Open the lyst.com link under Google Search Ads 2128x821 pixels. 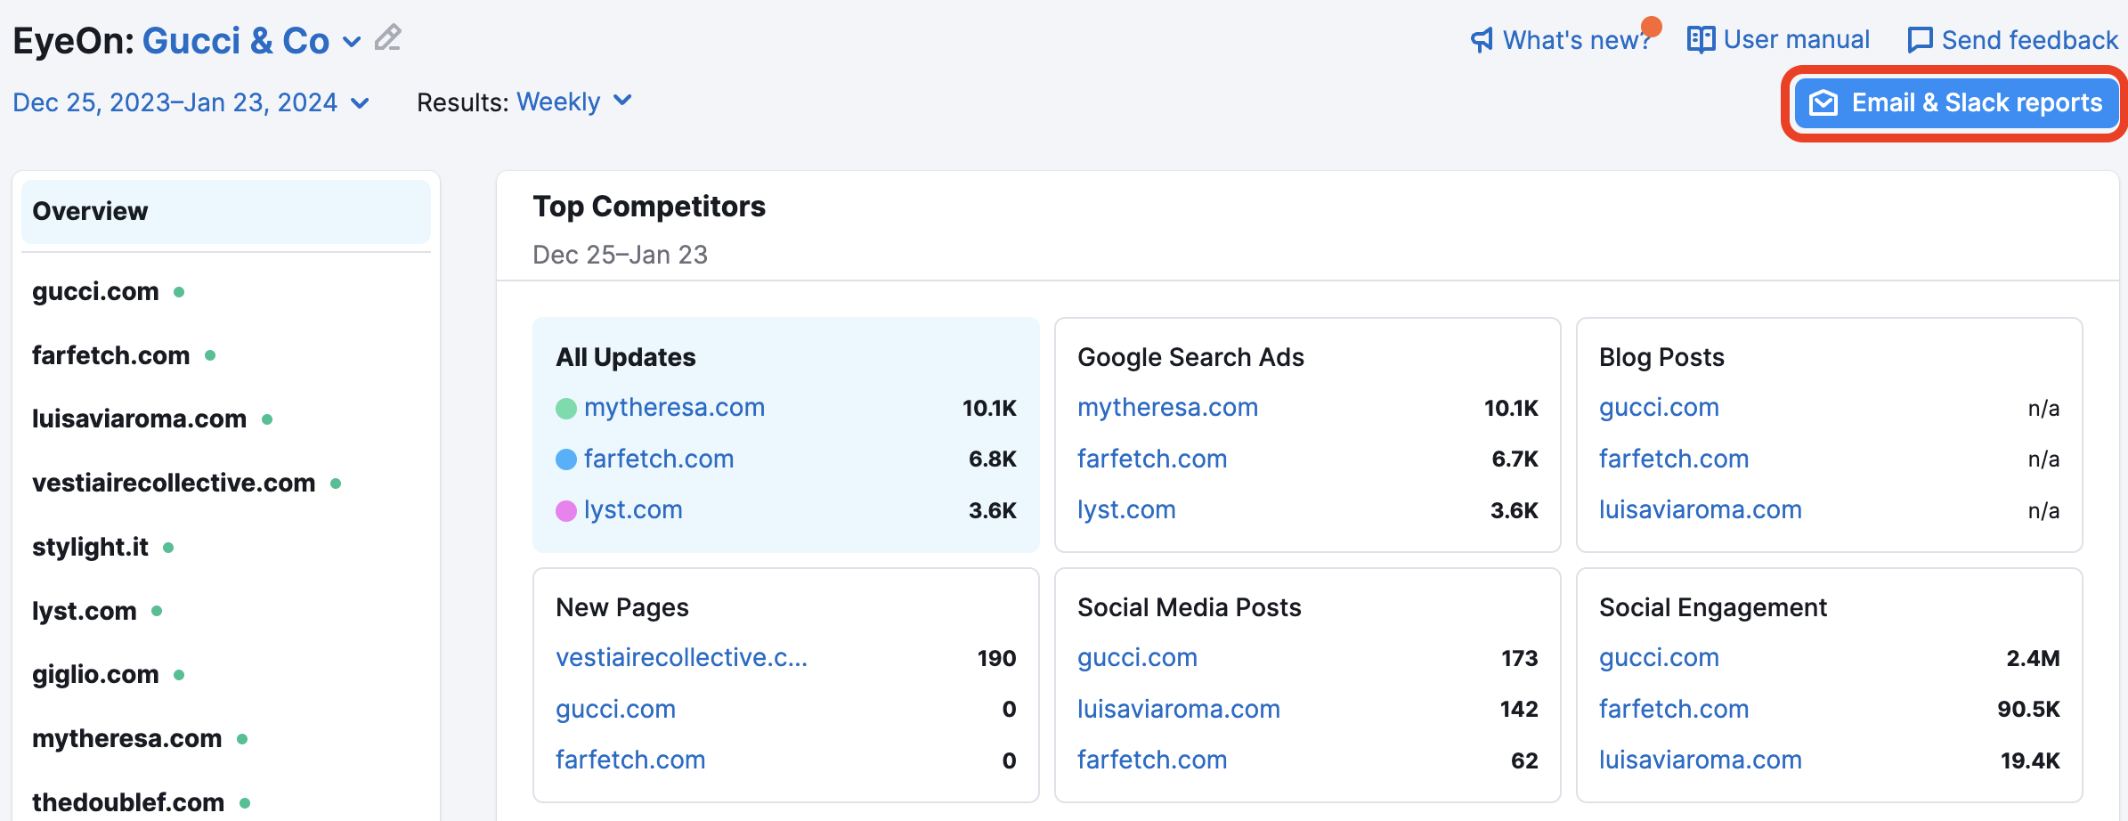click(x=1125, y=509)
